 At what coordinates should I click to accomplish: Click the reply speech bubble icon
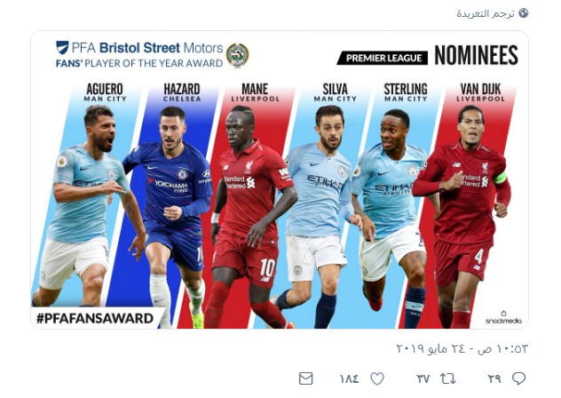click(x=519, y=378)
